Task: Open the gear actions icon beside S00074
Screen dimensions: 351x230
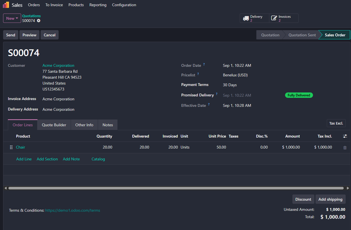Action: coord(39,21)
